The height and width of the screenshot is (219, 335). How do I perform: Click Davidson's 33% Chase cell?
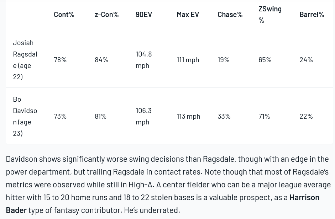(x=224, y=116)
